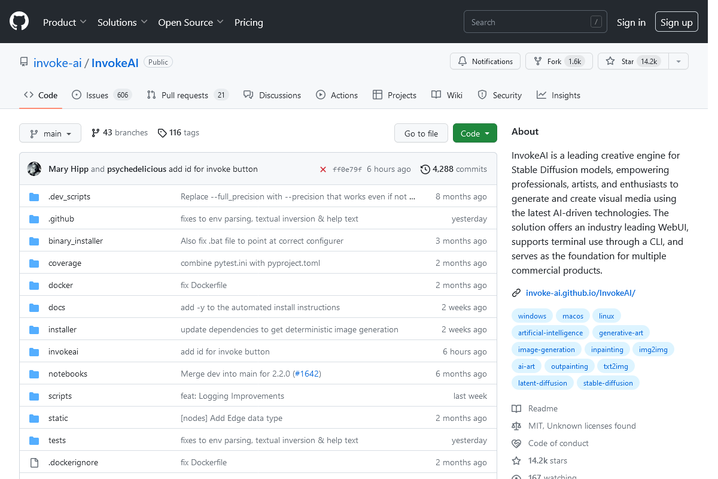Open the star lists dropdown caret

(679, 61)
